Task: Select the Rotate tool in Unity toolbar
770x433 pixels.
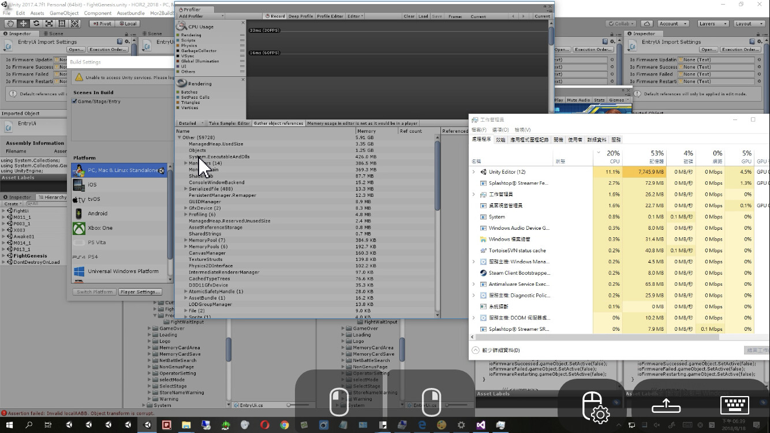Action: tap(37, 23)
